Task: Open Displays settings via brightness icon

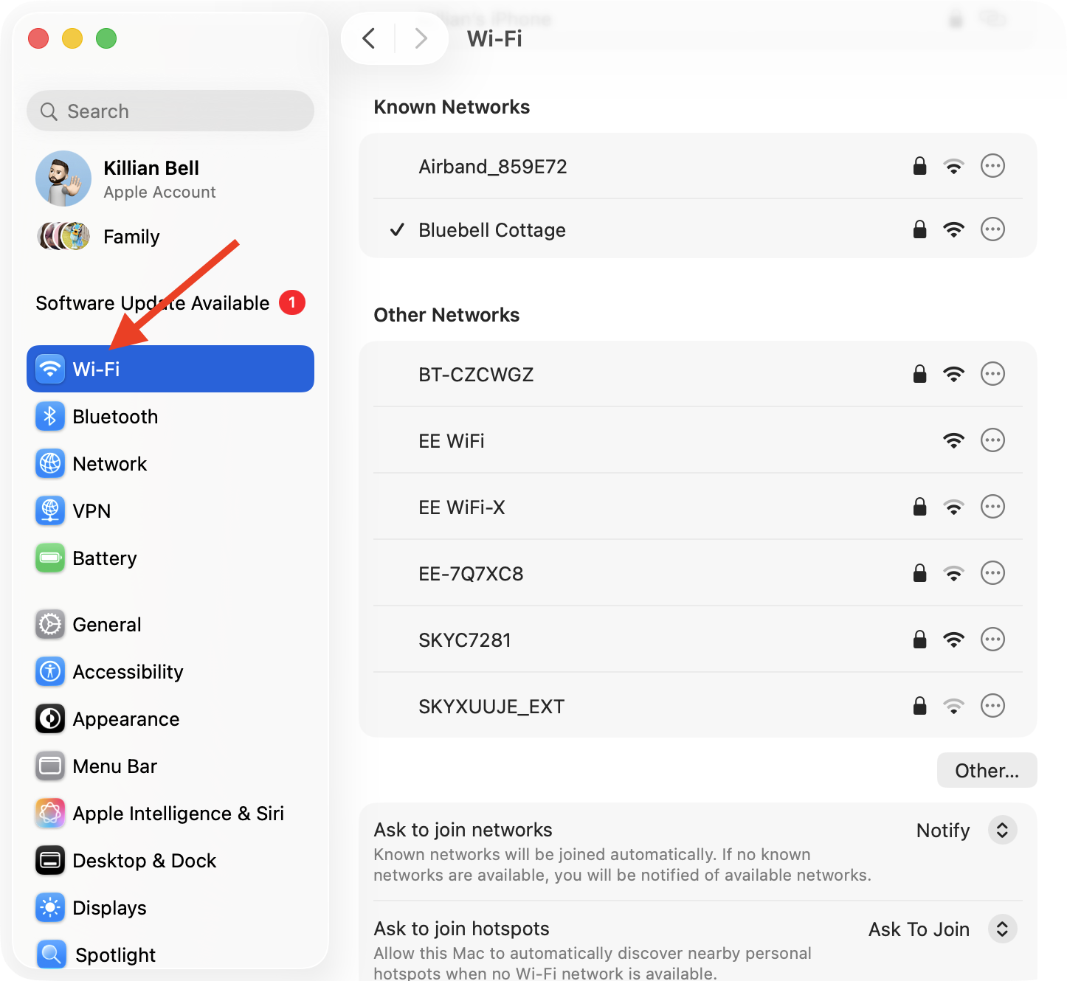Action: pos(49,907)
